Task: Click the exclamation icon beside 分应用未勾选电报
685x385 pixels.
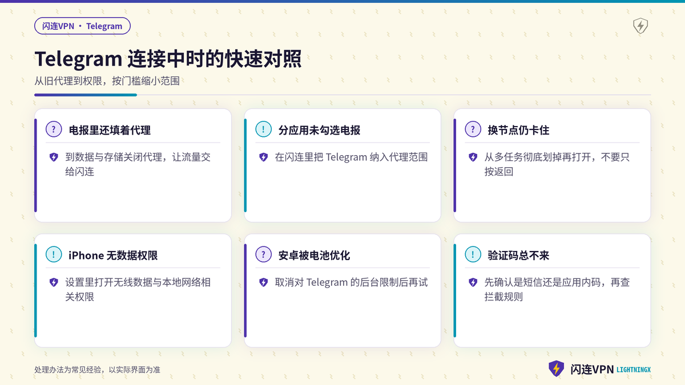Action: 263,129
